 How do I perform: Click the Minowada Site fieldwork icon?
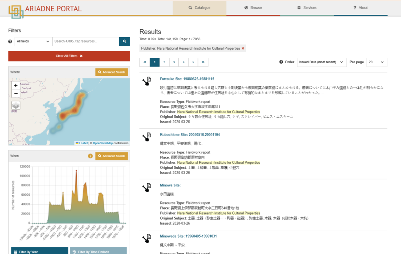[x=147, y=238]
